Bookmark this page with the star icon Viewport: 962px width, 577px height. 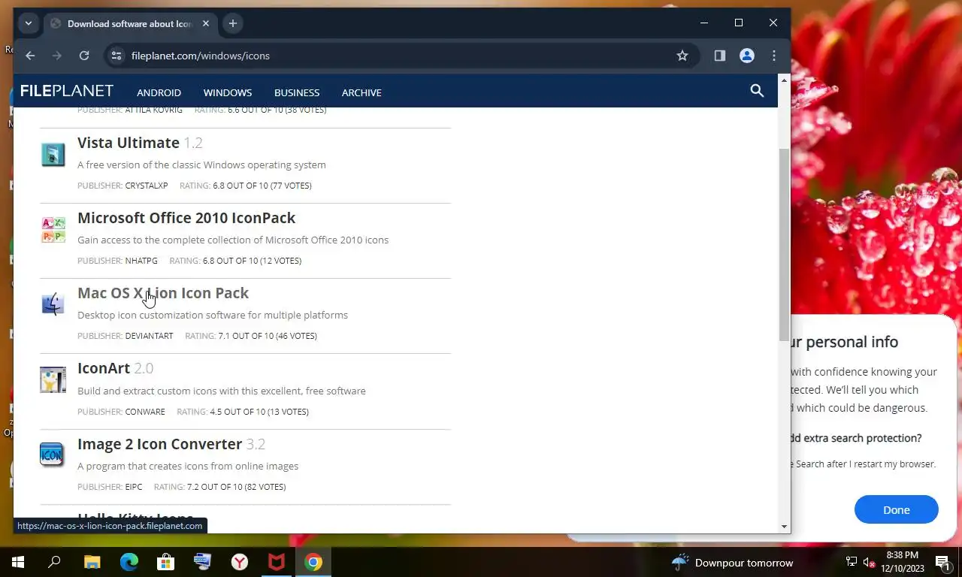[682, 56]
